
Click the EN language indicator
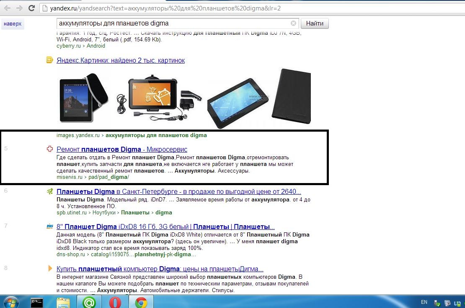(424, 302)
